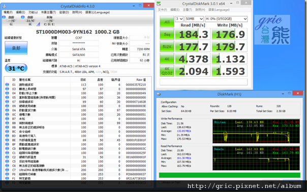Open the test size dropdown showing 50MB
The height and width of the screenshot is (192, 307).
point(194,19)
